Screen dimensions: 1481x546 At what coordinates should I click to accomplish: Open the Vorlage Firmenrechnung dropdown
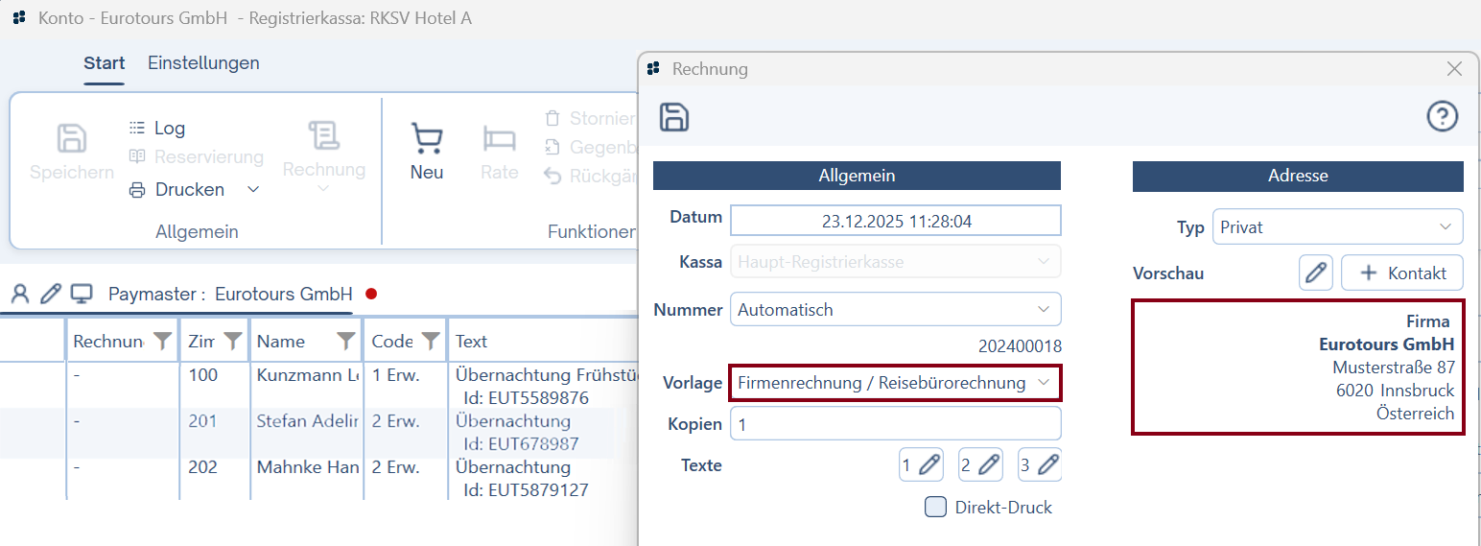click(896, 383)
